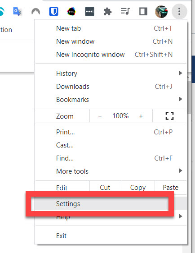Image resolution: width=195 pixels, height=253 pixels.
Task: Toggle the side panel icon
Action: point(143,11)
